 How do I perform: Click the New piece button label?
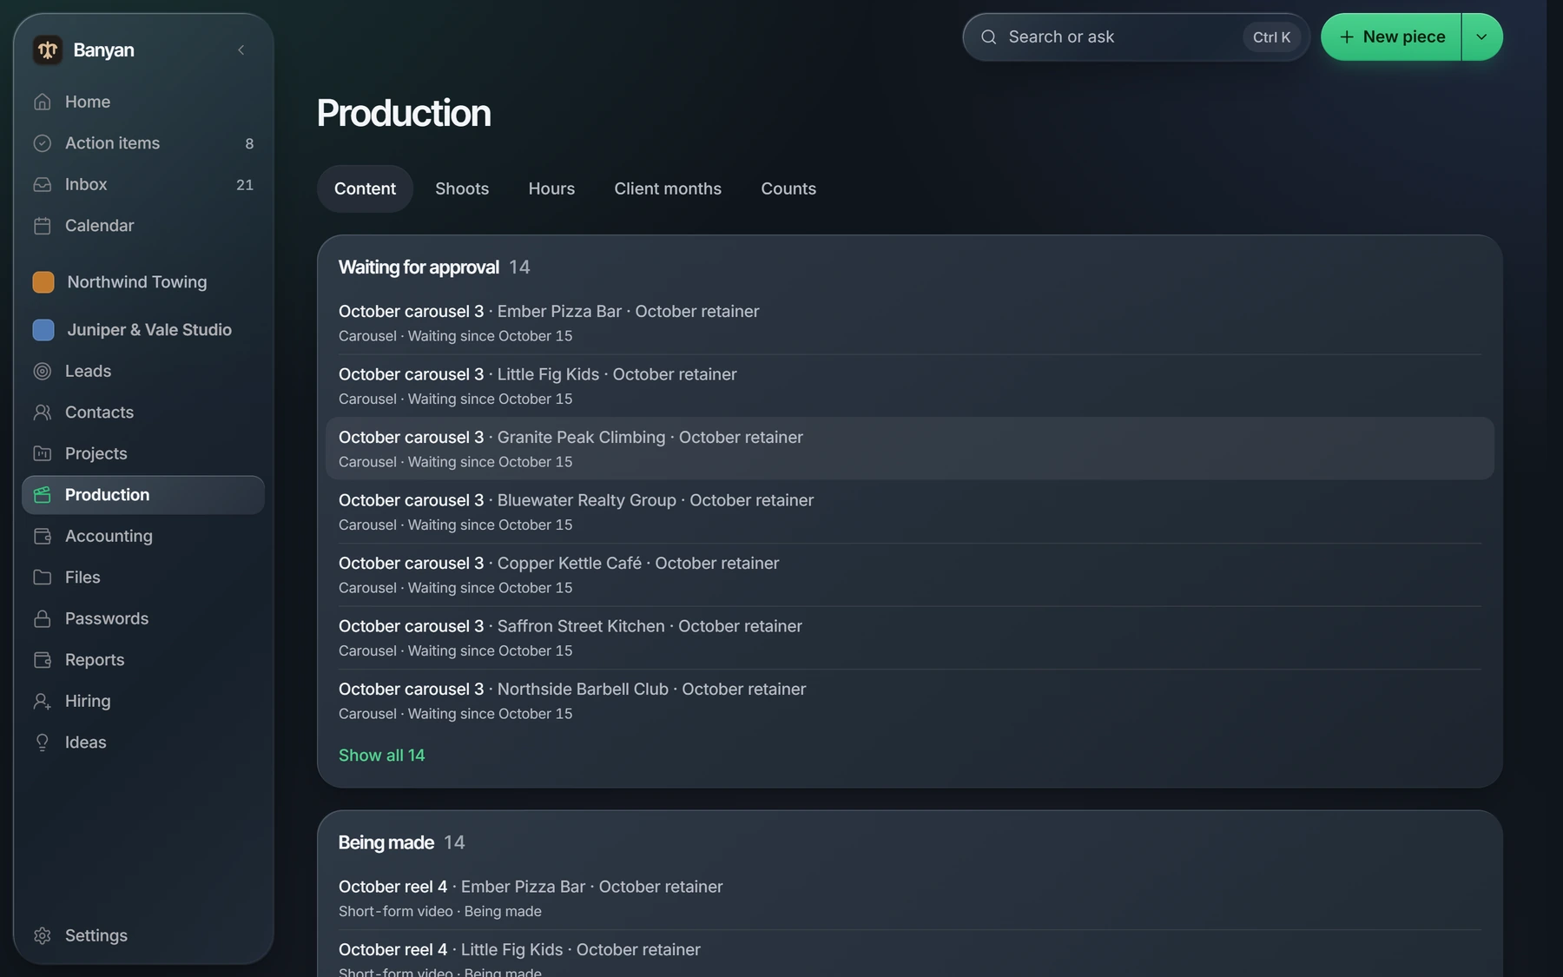[1403, 36]
